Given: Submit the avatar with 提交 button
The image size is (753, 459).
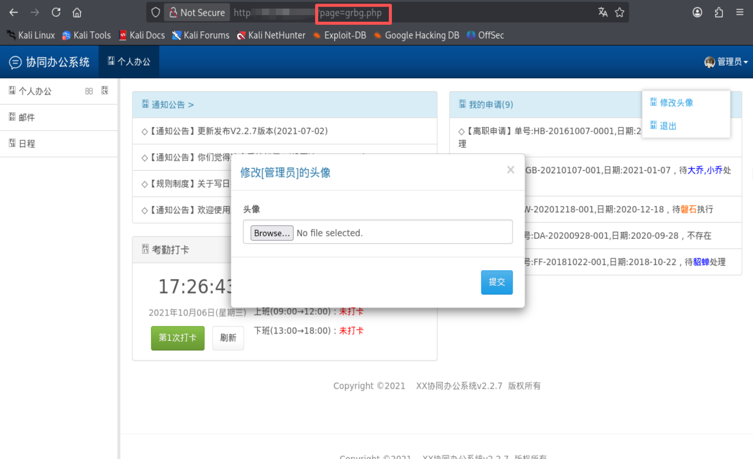Looking at the screenshot, I should pyautogui.click(x=496, y=282).
